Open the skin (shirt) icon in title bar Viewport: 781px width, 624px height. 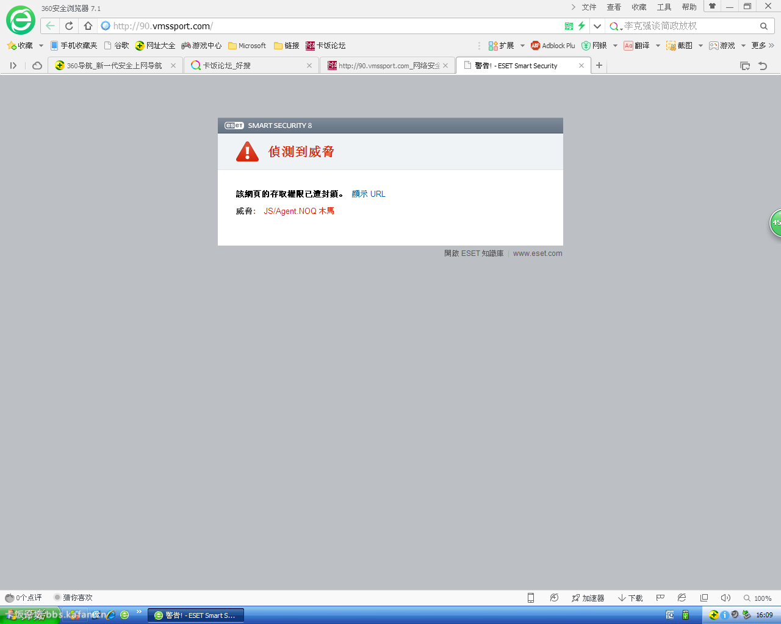(712, 6)
